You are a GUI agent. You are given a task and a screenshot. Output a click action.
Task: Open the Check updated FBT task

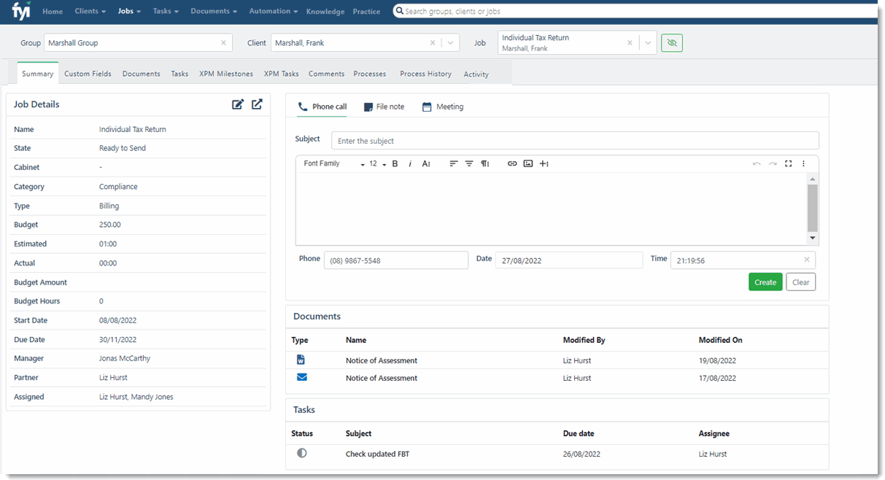click(x=378, y=454)
